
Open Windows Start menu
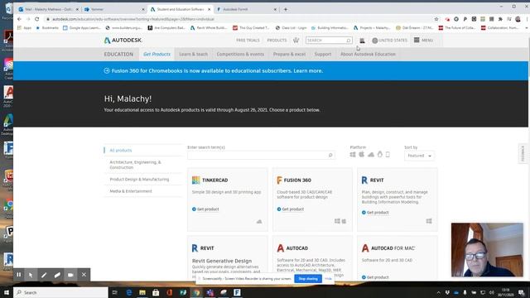(x=7, y=292)
